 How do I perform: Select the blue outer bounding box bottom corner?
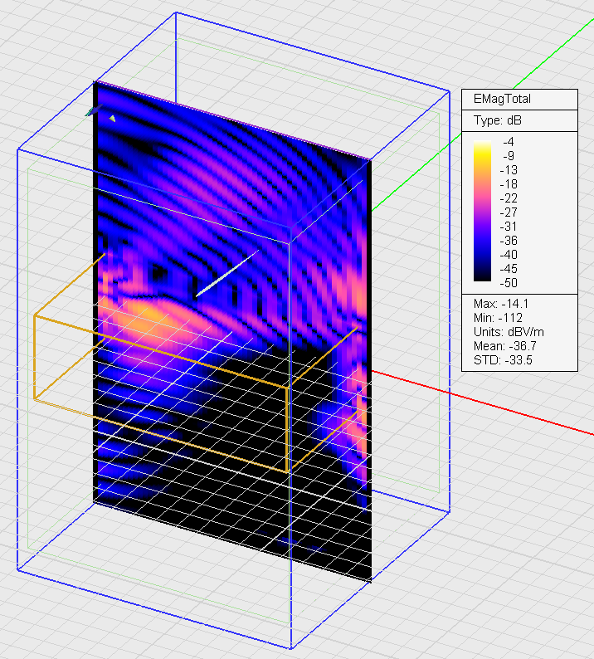click(x=291, y=648)
